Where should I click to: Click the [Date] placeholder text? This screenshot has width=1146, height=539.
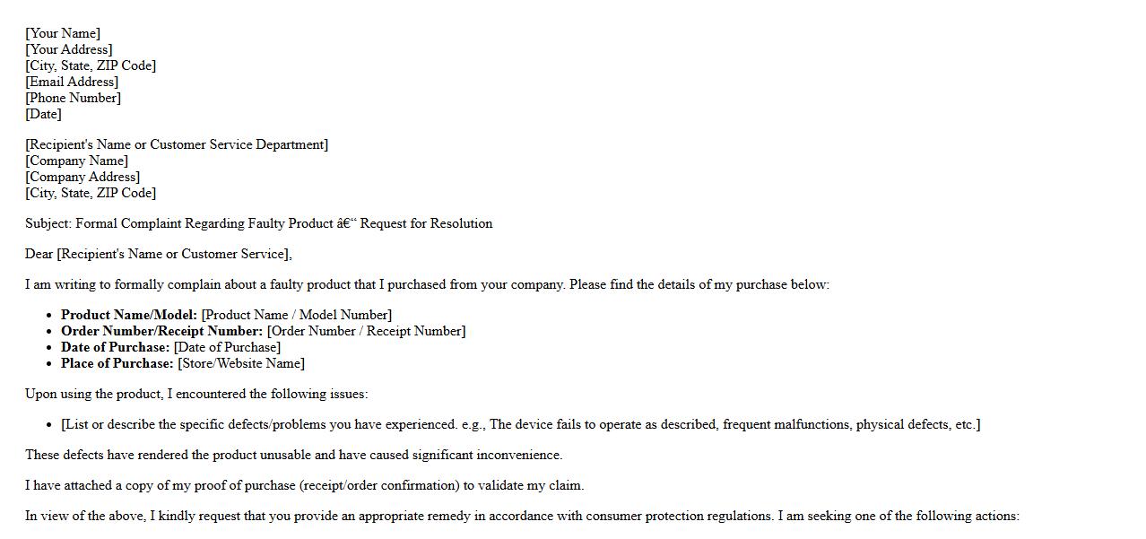[x=44, y=114]
